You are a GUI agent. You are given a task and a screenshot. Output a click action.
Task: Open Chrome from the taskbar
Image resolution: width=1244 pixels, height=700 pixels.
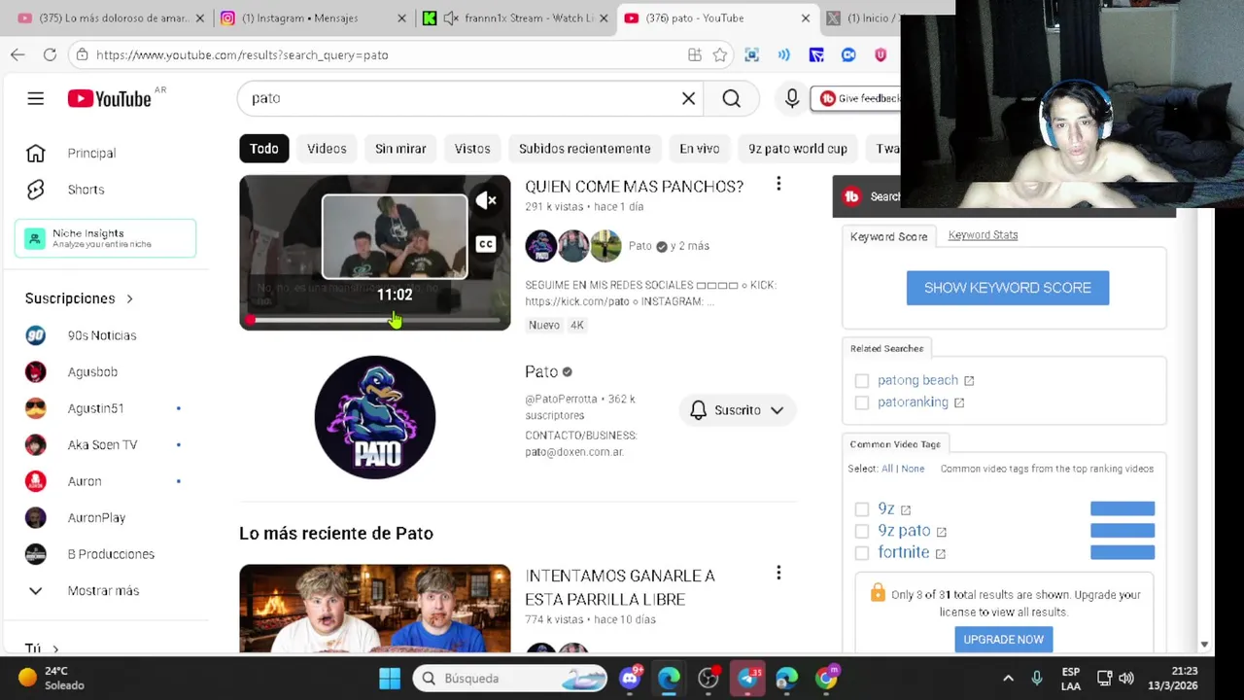(x=826, y=678)
